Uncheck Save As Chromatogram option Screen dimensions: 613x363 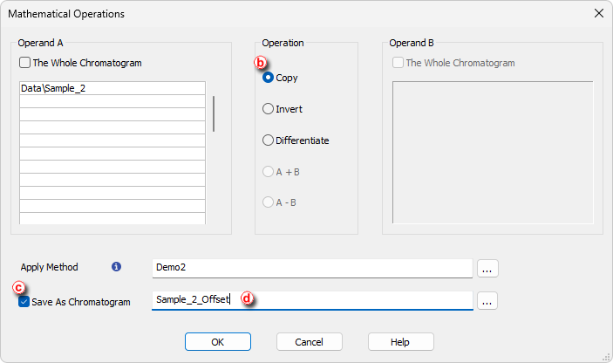(24, 302)
